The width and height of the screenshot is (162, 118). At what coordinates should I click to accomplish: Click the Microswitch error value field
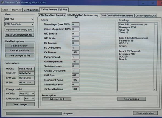tap(76, 84)
